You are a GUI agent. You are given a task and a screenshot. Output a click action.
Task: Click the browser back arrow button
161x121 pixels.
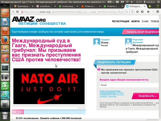pyautogui.click(x=13, y=12)
